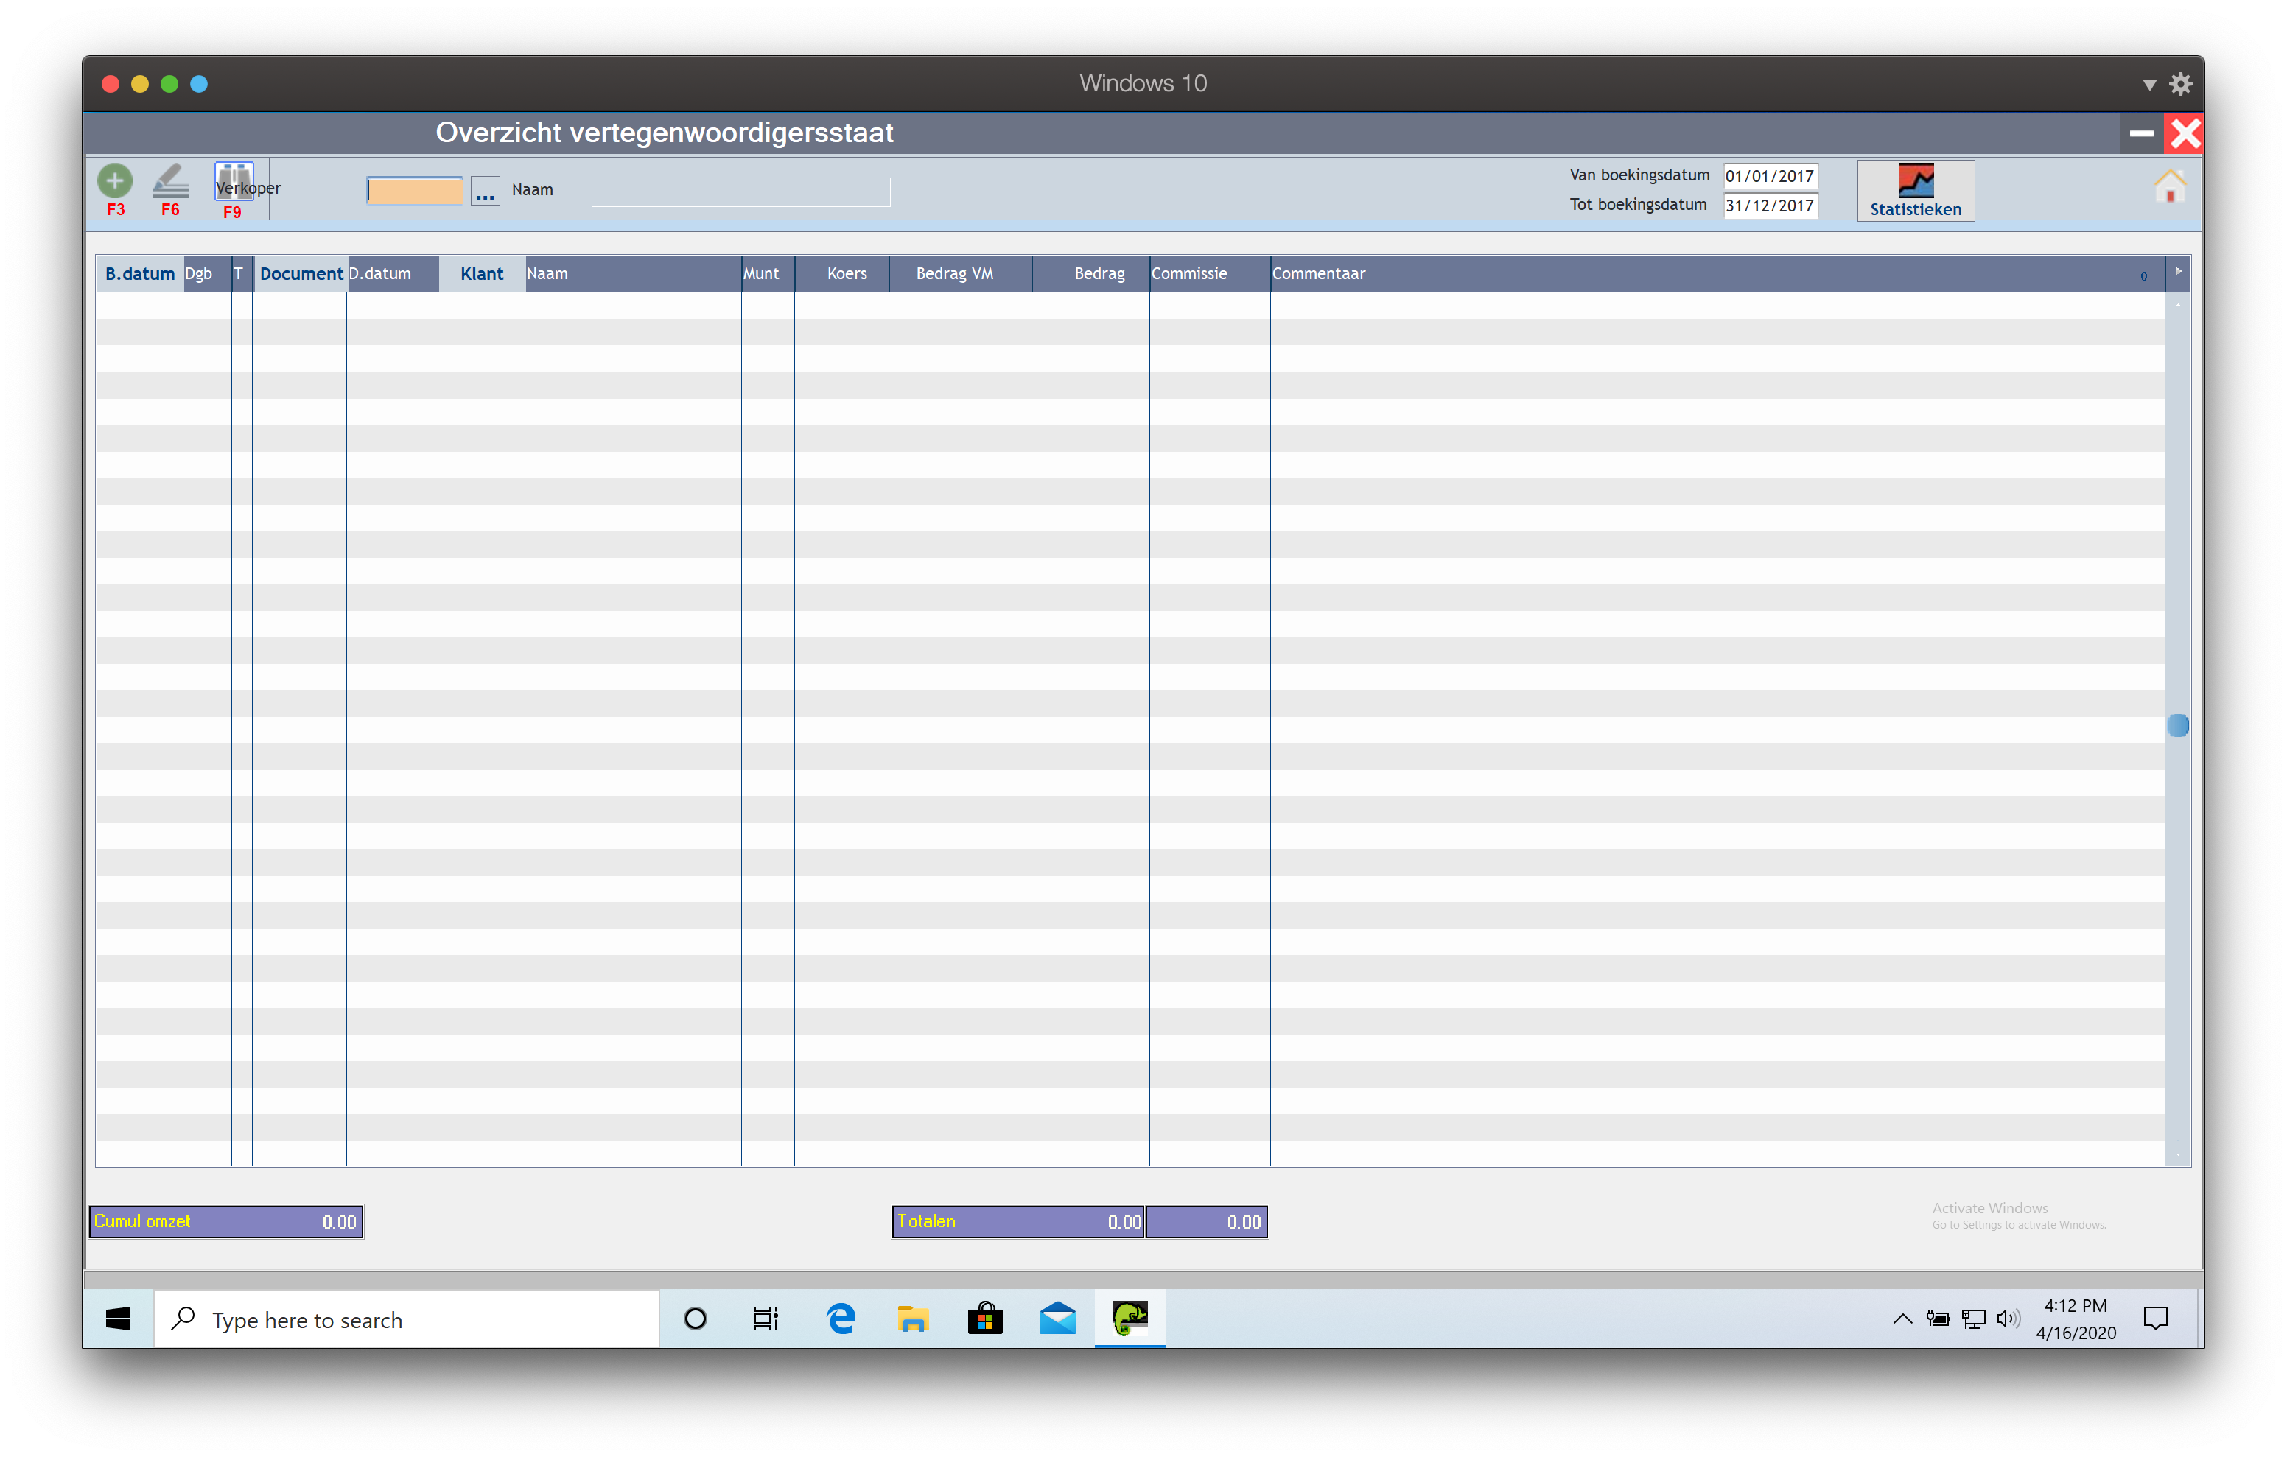The image size is (2287, 1457).
Task: Expand the table header arrow at right
Action: (2178, 272)
